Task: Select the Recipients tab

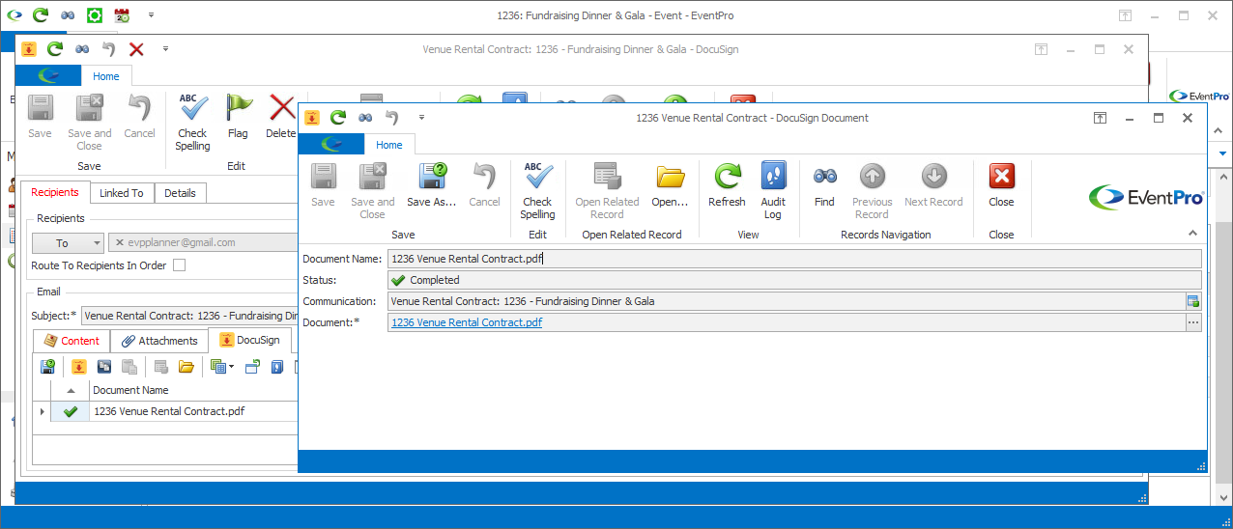Action: 55,192
